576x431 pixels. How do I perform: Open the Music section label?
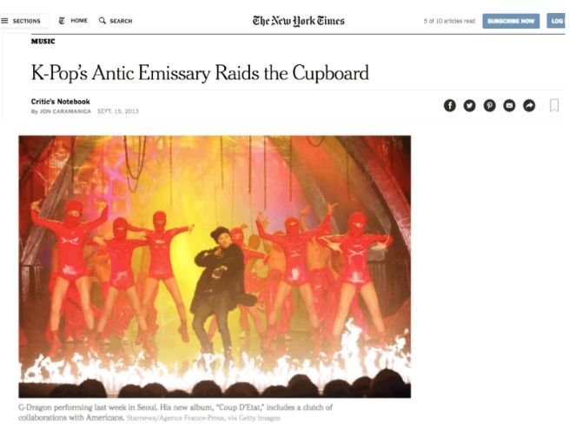[43, 41]
